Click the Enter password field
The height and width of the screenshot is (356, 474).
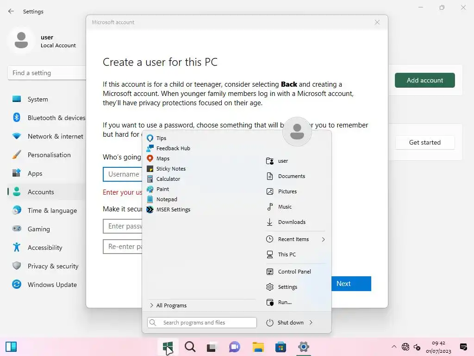point(123,226)
